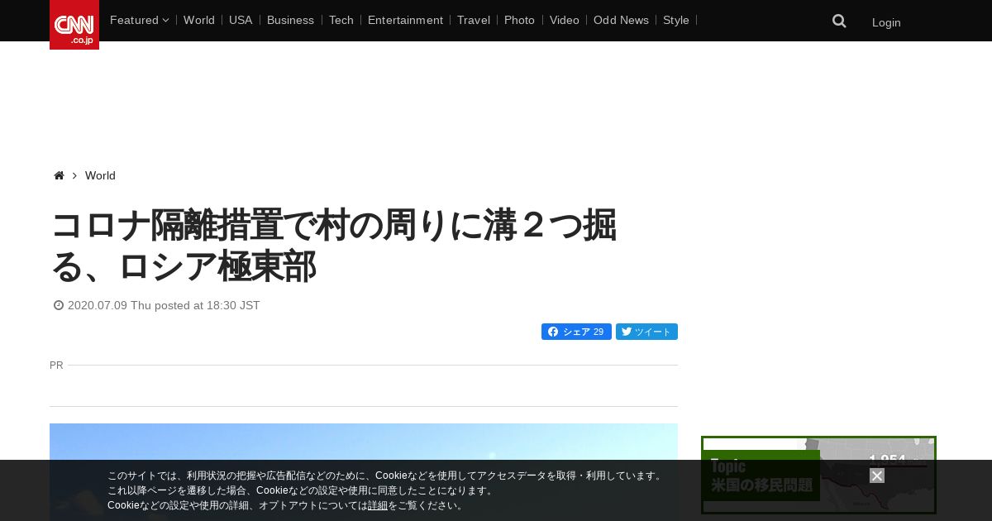Image resolution: width=992 pixels, height=521 pixels.
Task: Share article with Facebook シェア button
Action: [x=576, y=332]
